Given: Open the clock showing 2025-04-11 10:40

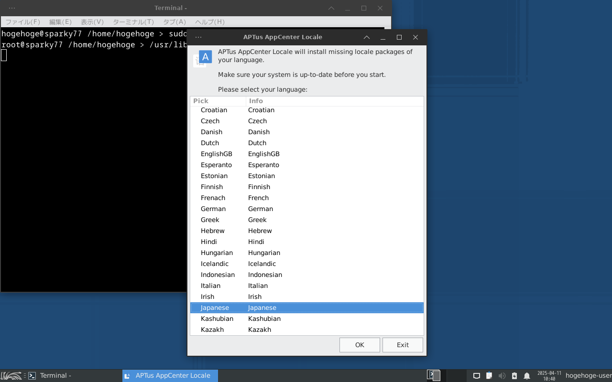Looking at the screenshot, I should tap(549, 376).
